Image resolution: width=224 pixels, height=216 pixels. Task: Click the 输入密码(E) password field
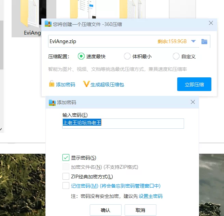pyautogui.click(x=123, y=124)
